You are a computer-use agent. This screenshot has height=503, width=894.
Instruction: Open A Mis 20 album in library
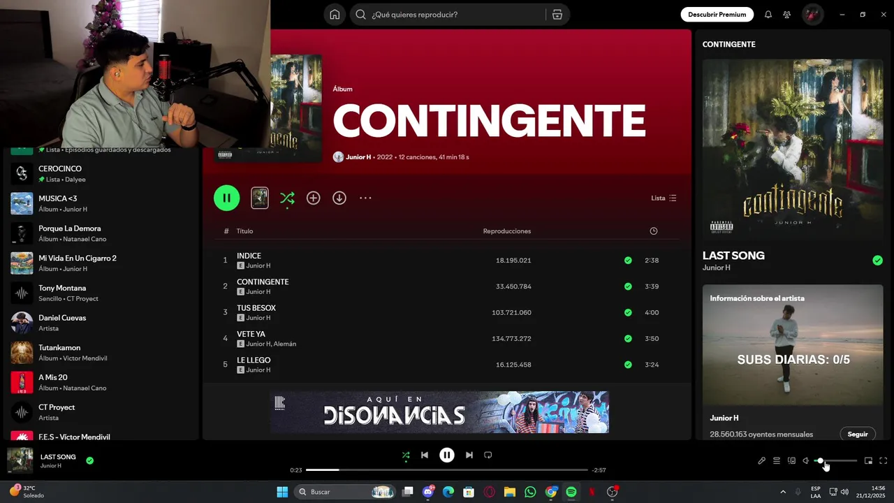tap(101, 383)
